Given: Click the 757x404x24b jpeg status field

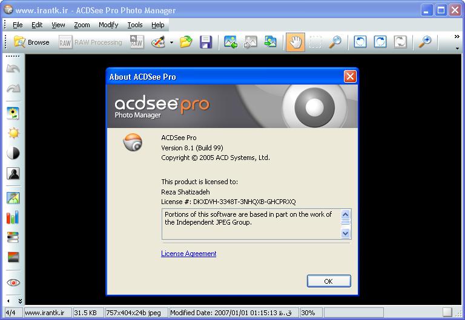Looking at the screenshot, I should point(136,313).
